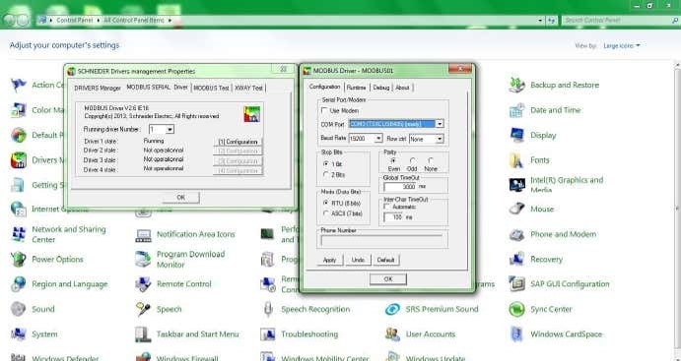Choose None parity radio button
This screenshot has width=681, height=361.
(431, 160)
